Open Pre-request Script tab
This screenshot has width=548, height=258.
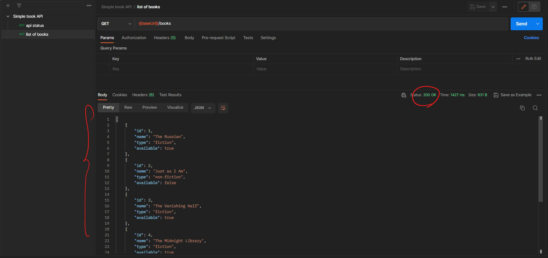(x=219, y=38)
